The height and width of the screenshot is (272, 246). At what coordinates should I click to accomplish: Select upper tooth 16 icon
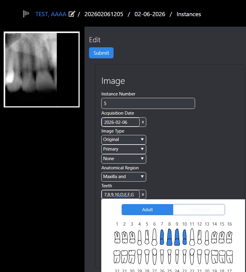click(229, 237)
